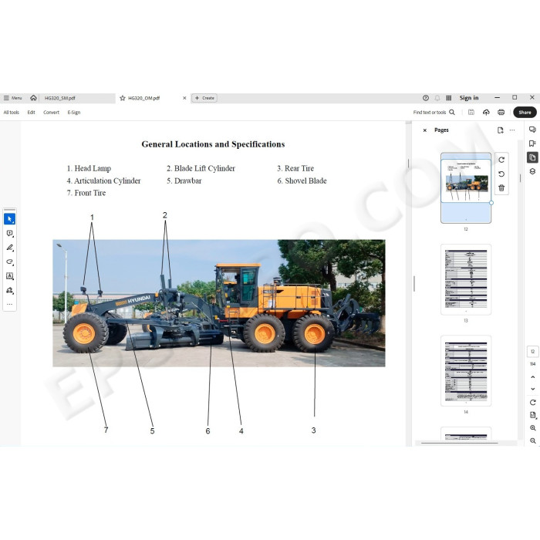Select the text box AI tool
Image resolution: width=540 pixels, height=540 pixels.
tap(9, 276)
